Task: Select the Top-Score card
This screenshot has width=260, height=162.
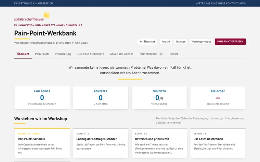Action: pyautogui.click(x=218, y=98)
